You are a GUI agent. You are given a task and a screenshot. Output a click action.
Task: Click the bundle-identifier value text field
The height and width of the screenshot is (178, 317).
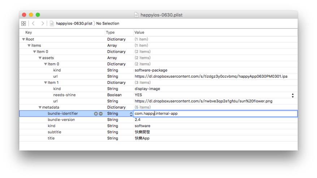click(215, 113)
